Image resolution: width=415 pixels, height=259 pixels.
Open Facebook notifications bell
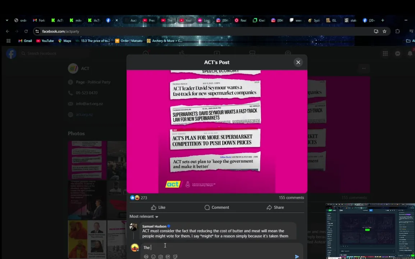coord(410,54)
